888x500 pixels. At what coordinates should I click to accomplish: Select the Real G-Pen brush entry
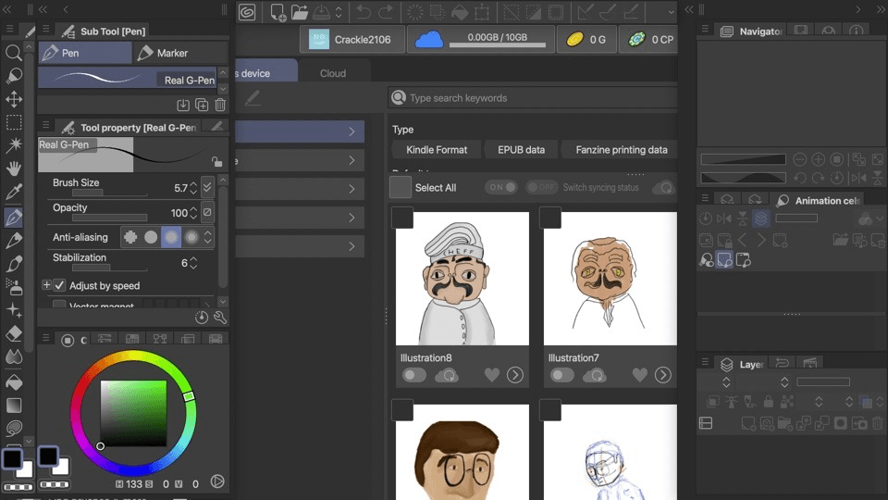(x=128, y=78)
